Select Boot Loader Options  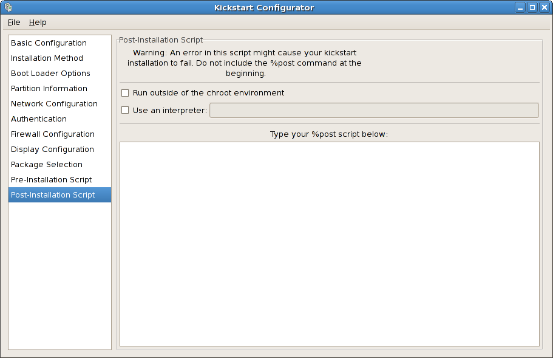[x=49, y=73]
